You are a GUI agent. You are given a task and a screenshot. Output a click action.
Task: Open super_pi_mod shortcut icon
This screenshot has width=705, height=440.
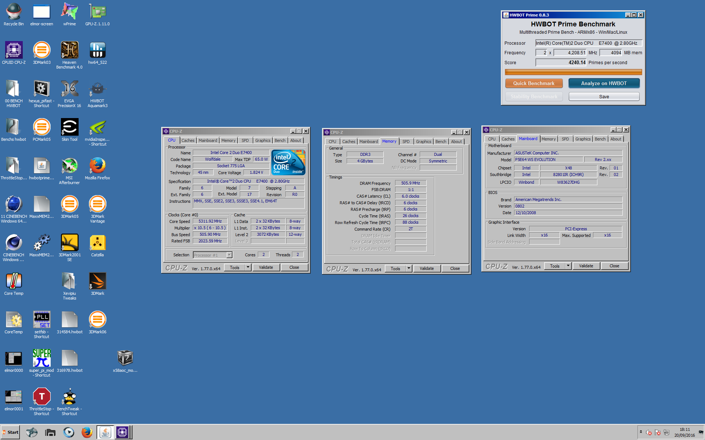pyautogui.click(x=41, y=363)
